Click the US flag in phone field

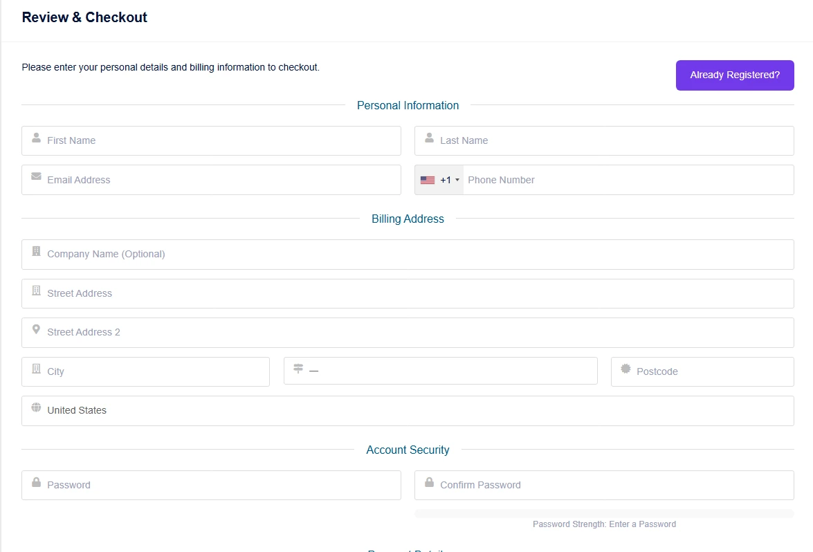[x=428, y=180]
